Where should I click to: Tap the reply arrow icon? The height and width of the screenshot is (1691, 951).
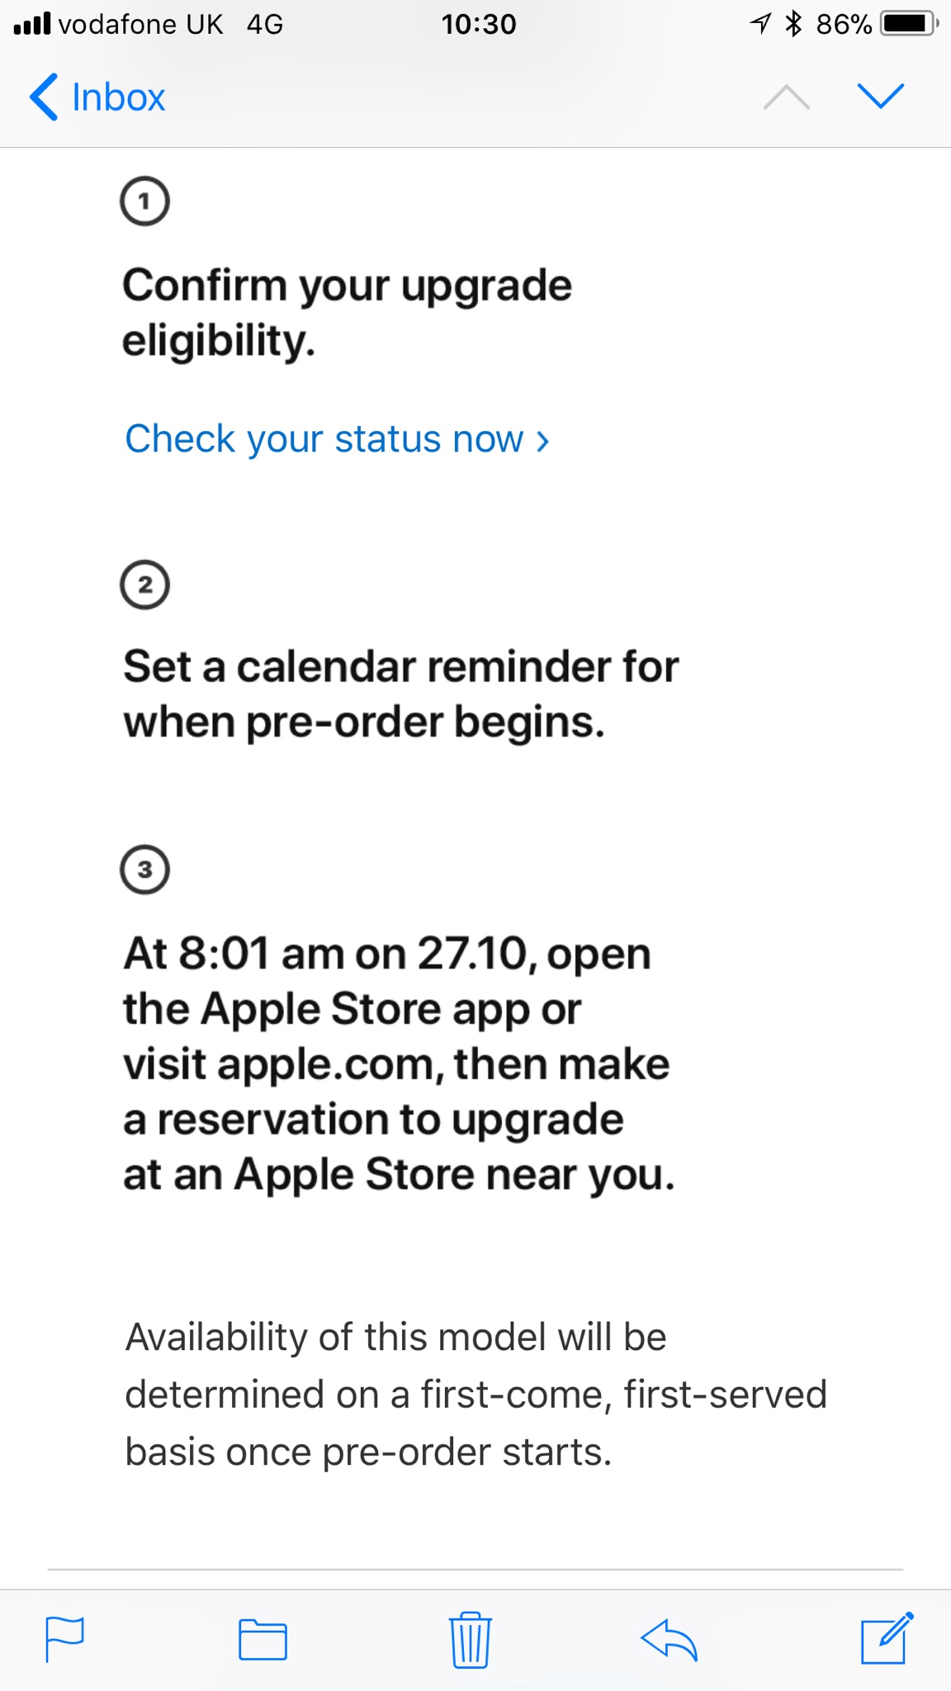tap(669, 1639)
